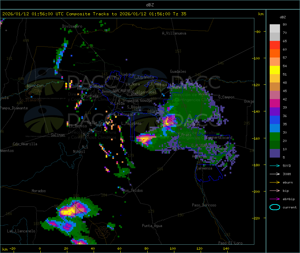Click the 'Paso_El_Loro' map label
This screenshot has width=300, height=253.
[x=230, y=243]
